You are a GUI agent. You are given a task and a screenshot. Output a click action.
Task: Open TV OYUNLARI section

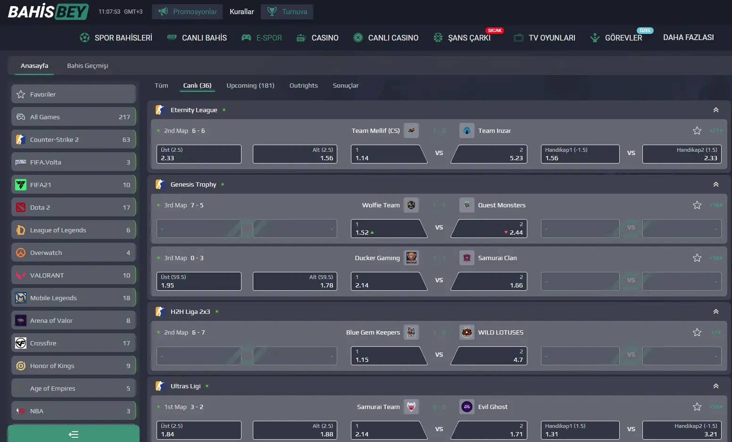coord(544,38)
